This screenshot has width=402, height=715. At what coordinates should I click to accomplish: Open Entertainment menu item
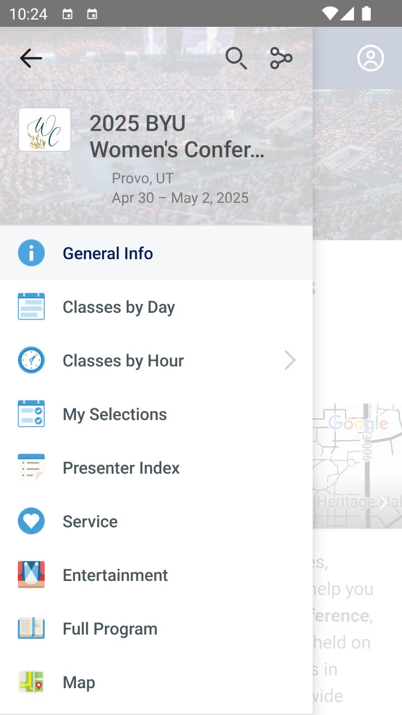coord(156,575)
